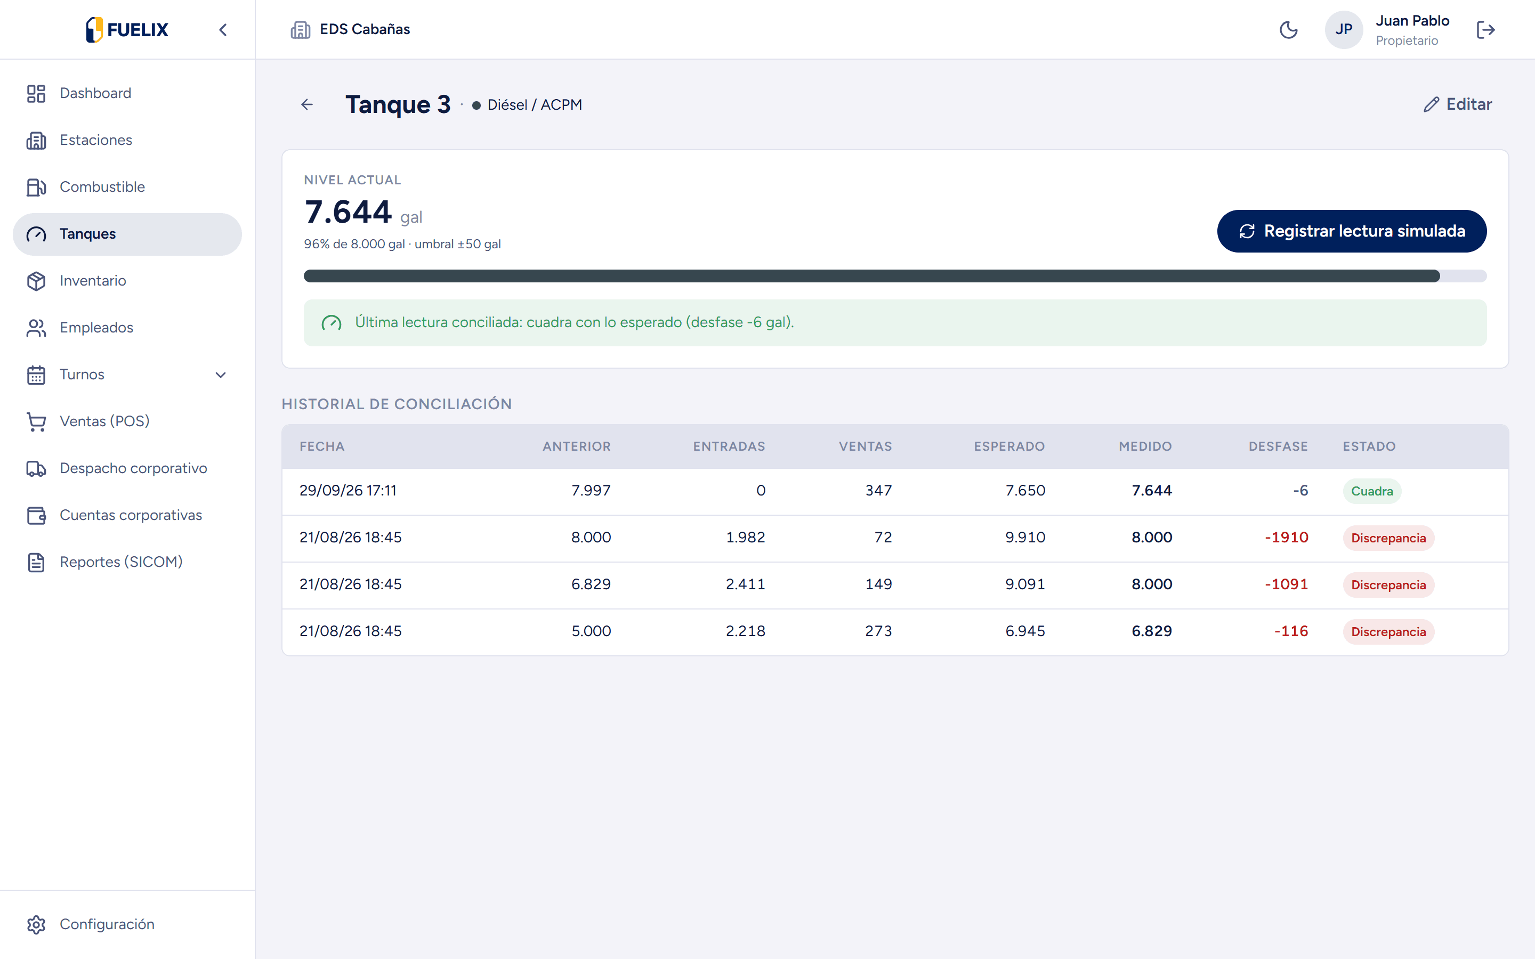Click the logout icon
Image resolution: width=1535 pixels, height=959 pixels.
click(x=1485, y=30)
